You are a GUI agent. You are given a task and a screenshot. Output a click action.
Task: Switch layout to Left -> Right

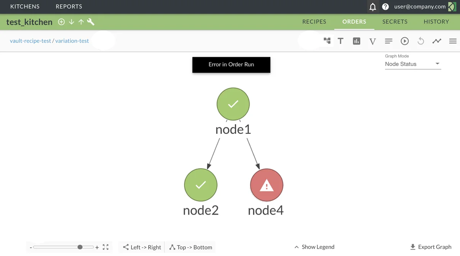pyautogui.click(x=142, y=247)
